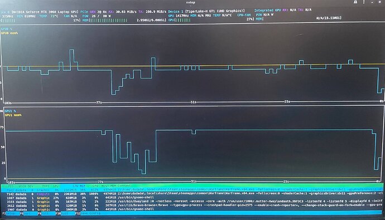The width and height of the screenshot is (385, 220).
Task: Click the GPU0 % graph legend
Action: click(7, 29)
